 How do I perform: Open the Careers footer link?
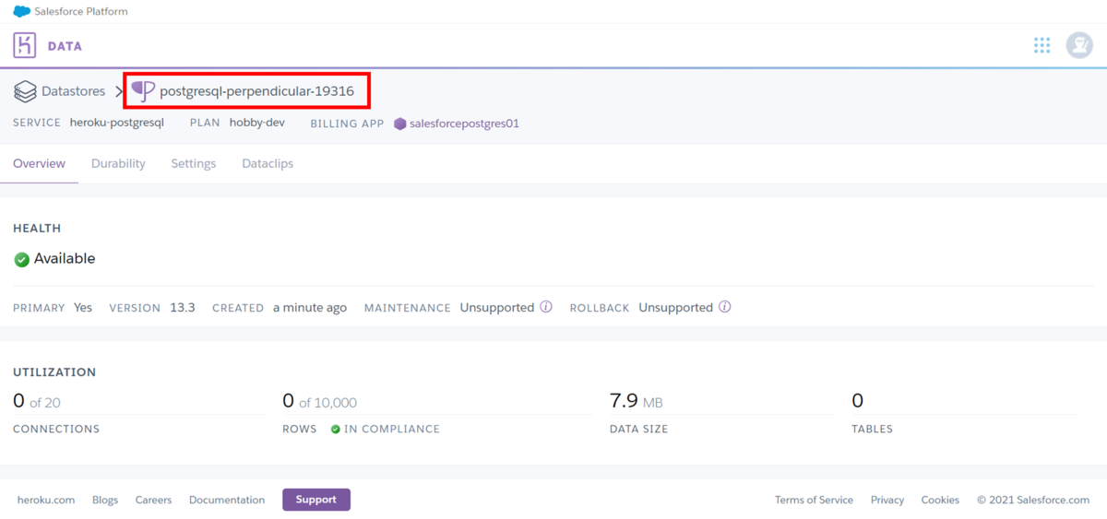tap(153, 500)
